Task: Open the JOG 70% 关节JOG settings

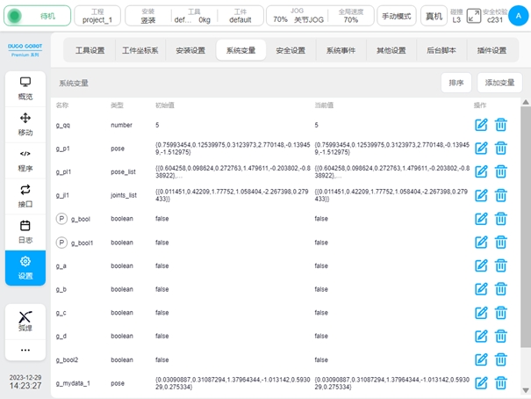Action: point(297,16)
